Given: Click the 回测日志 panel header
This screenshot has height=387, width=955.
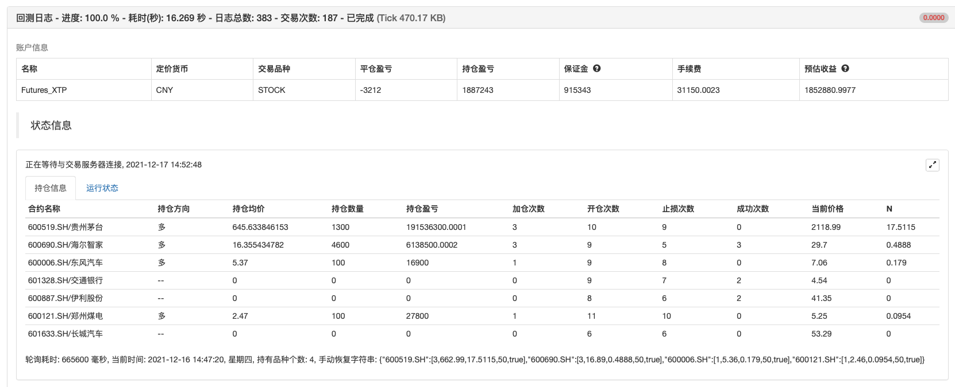Looking at the screenshot, I should tap(230, 18).
